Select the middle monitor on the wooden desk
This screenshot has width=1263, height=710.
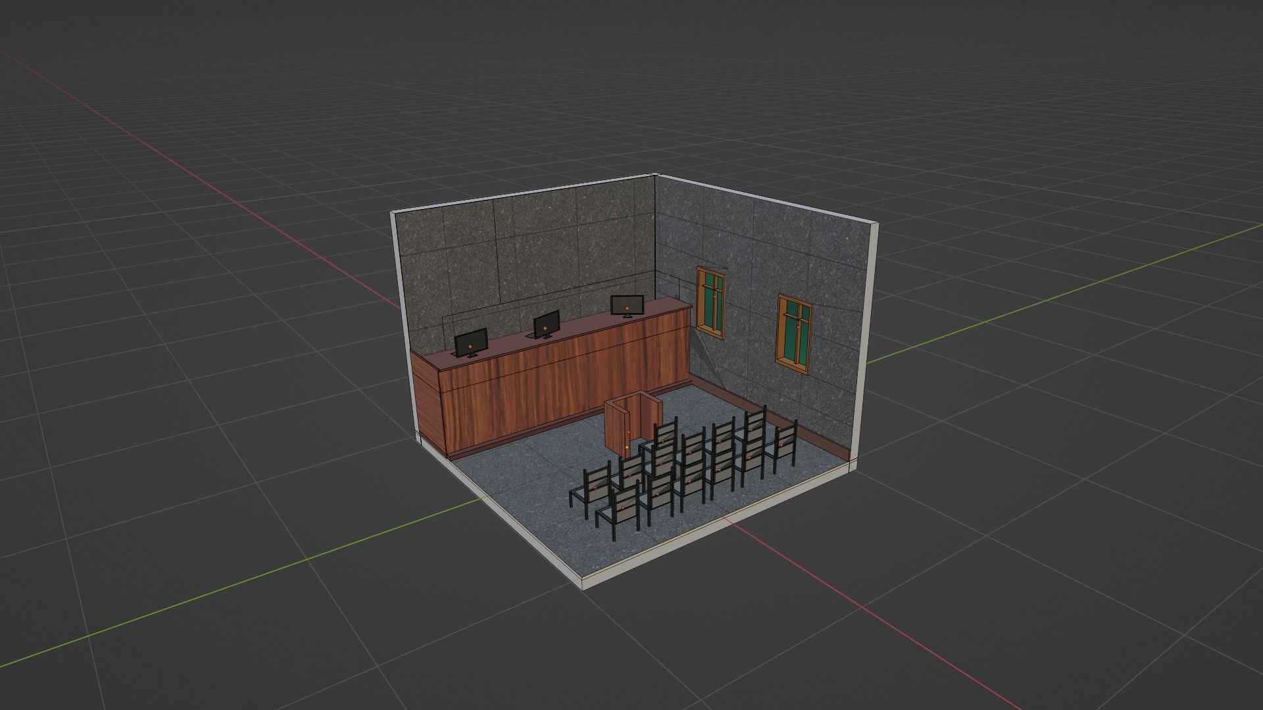[546, 325]
